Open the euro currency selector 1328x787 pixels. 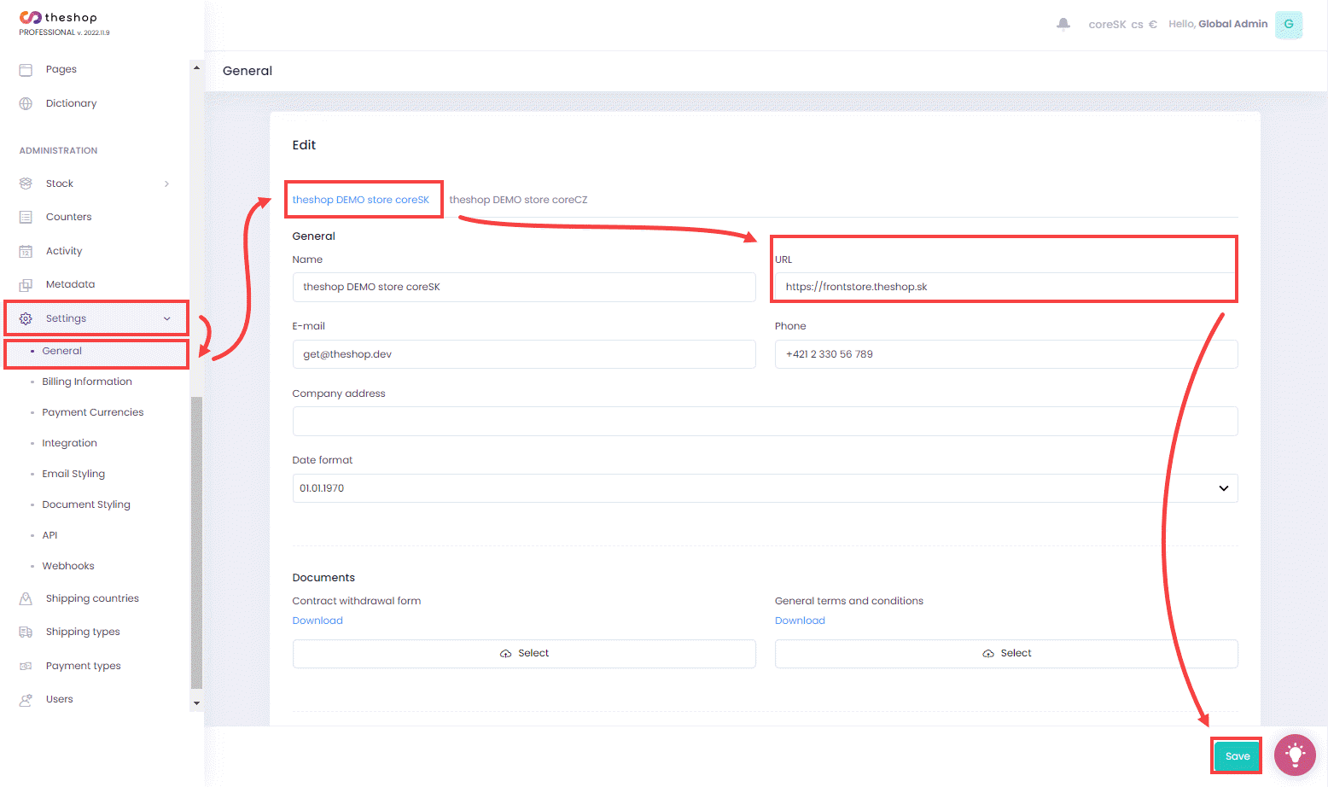[x=1153, y=25]
